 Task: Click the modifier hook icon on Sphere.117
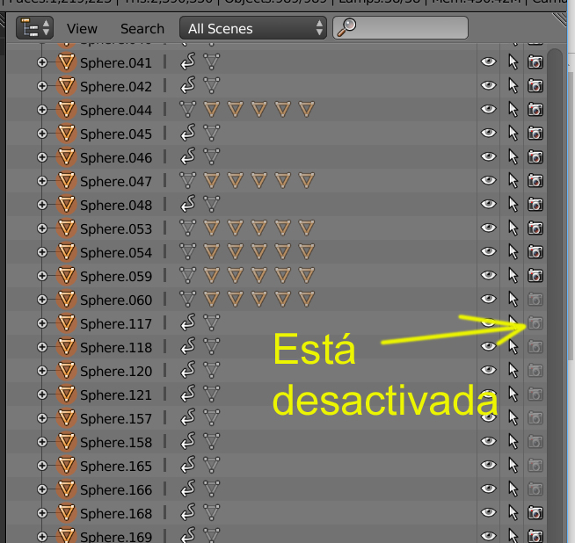(x=188, y=322)
